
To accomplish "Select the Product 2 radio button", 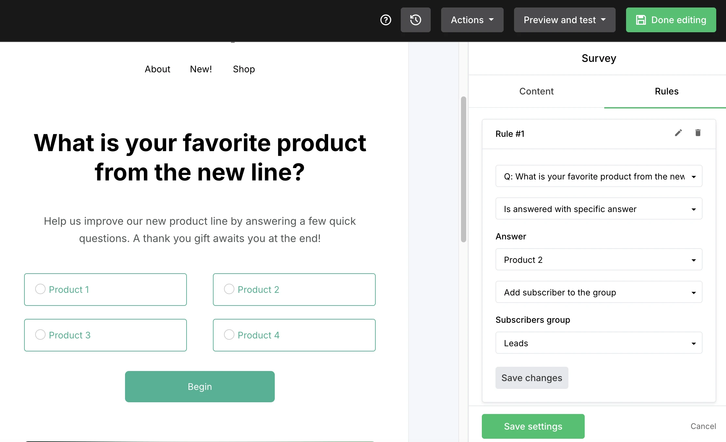I will pos(229,289).
